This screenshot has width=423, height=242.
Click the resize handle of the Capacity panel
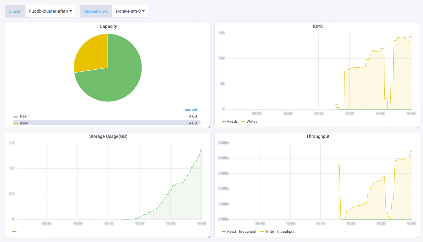(x=208, y=127)
